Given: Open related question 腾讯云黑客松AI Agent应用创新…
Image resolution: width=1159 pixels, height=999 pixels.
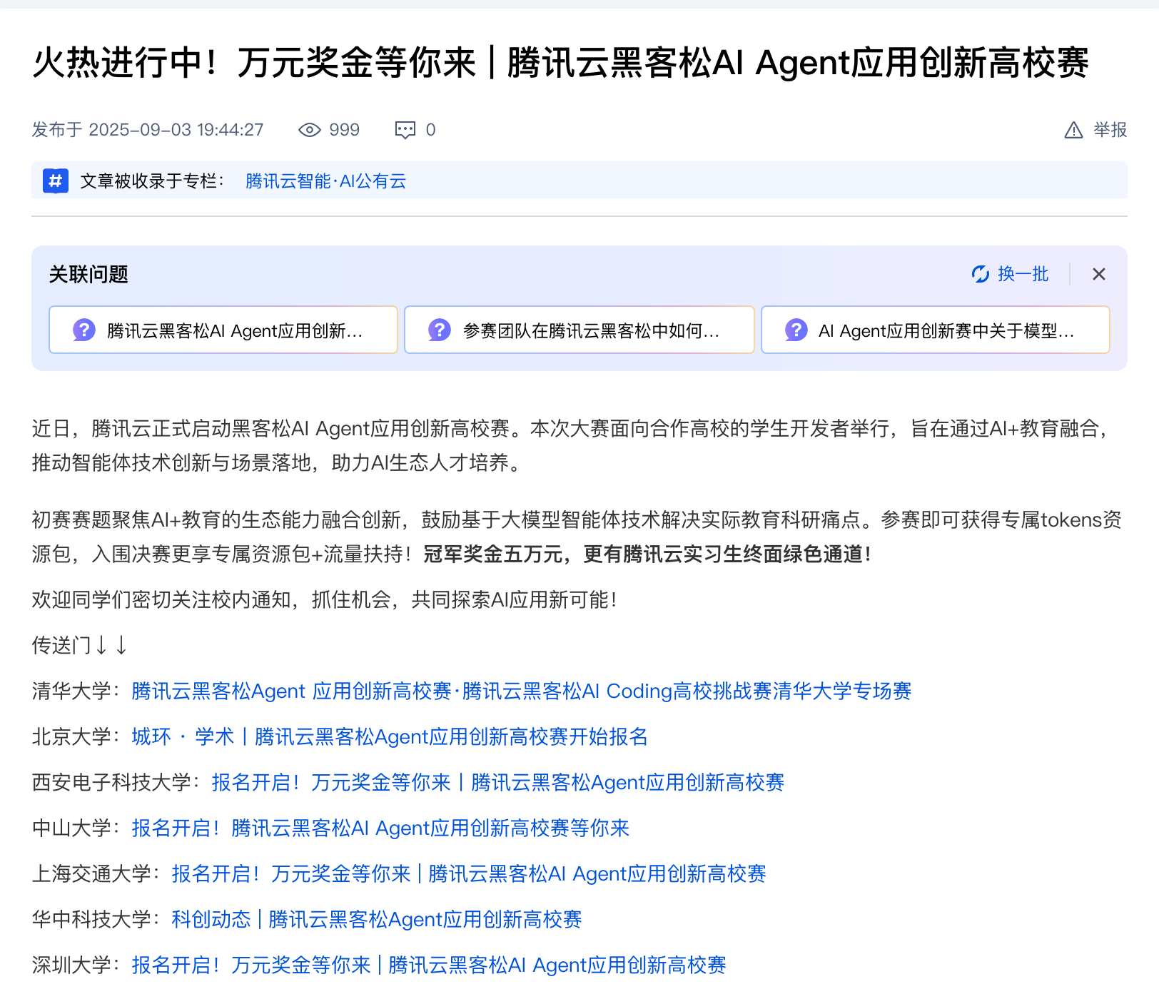Looking at the screenshot, I should [x=223, y=330].
